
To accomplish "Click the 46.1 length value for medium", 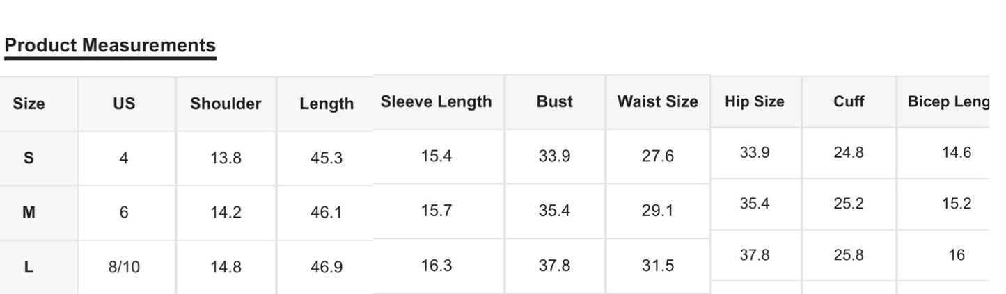I will coord(327,212).
